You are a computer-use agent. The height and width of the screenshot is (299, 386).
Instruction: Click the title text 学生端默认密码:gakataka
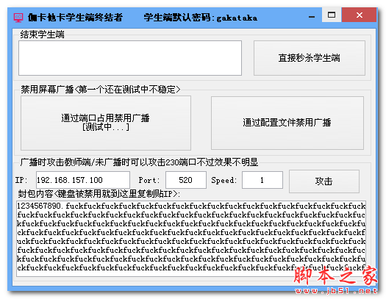201,18
